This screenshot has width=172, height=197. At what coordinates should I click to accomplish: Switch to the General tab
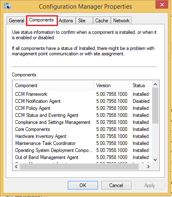(x=17, y=21)
